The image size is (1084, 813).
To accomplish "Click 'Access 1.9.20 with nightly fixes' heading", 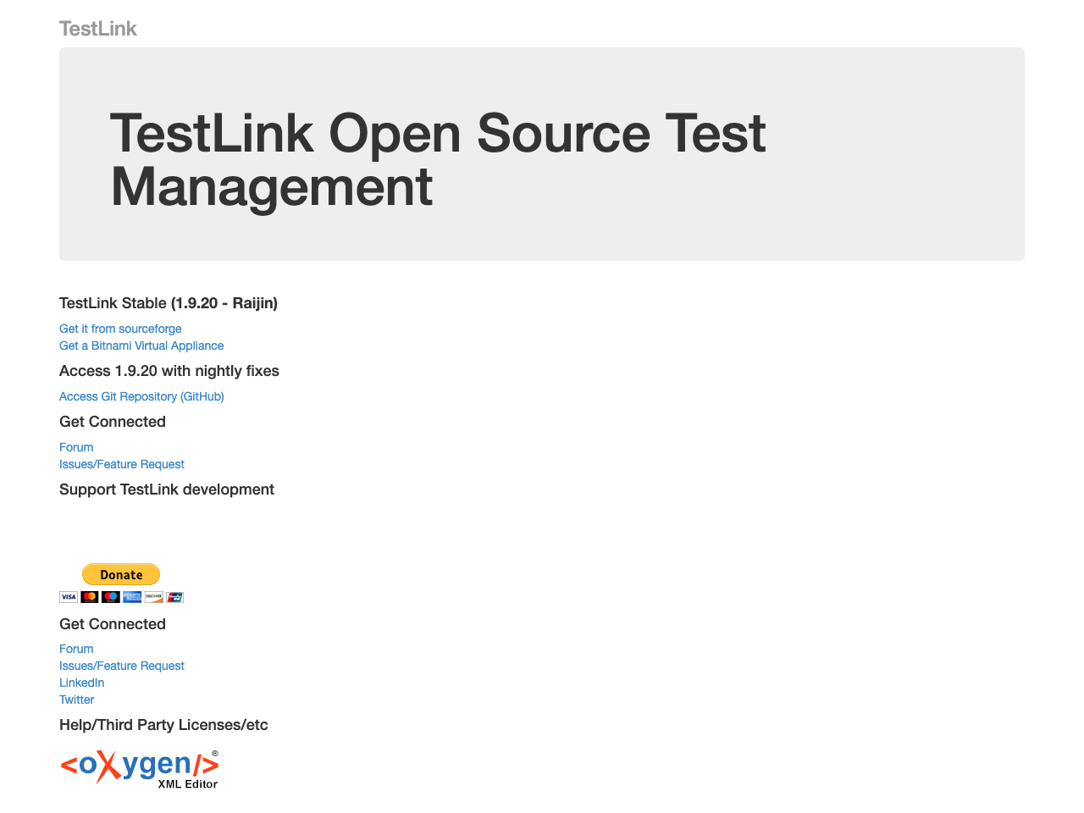I will [x=169, y=371].
